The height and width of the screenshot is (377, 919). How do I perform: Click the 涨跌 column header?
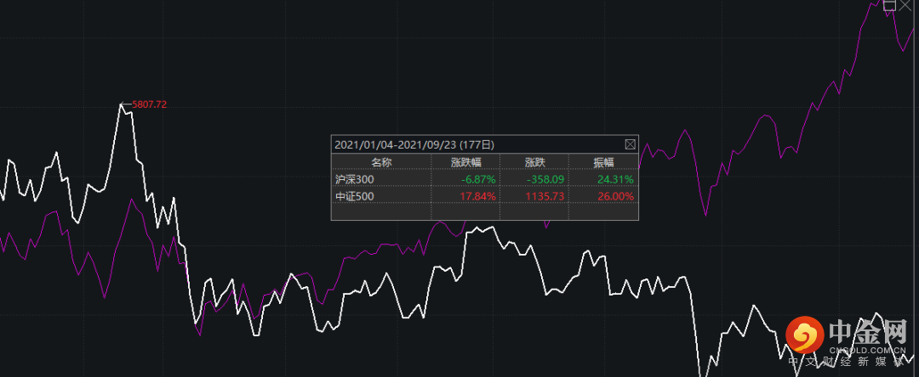click(x=534, y=162)
